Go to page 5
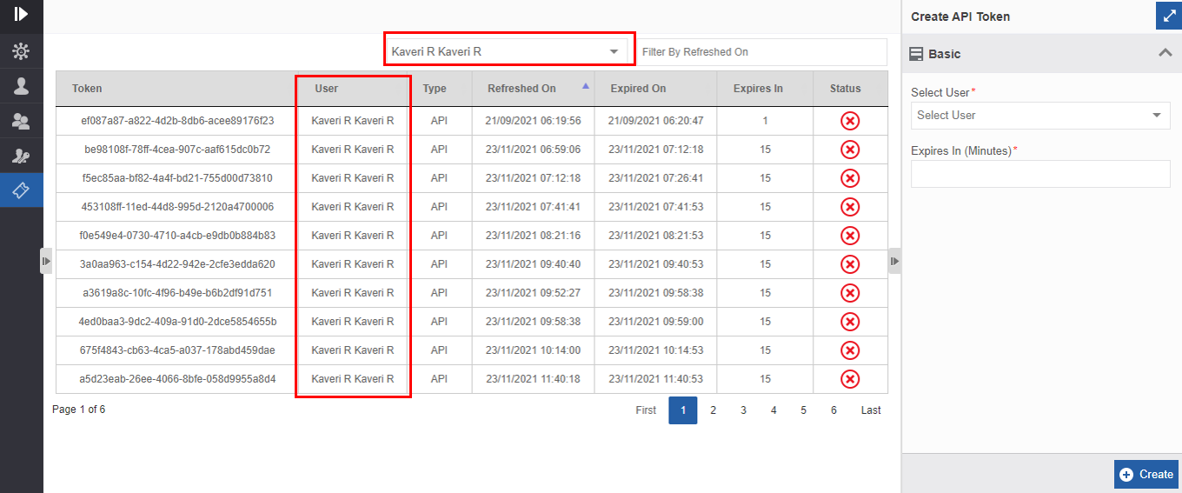This screenshot has width=1182, height=493. pos(803,410)
